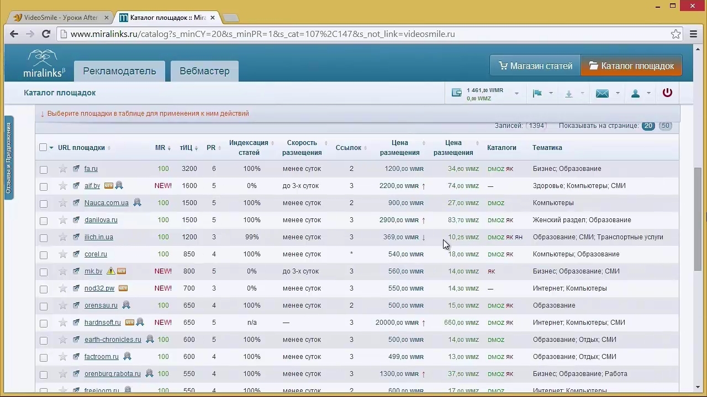Expand the wallet balance dropdown arrow
Viewport: 707px width, 397px height.
pos(516,94)
